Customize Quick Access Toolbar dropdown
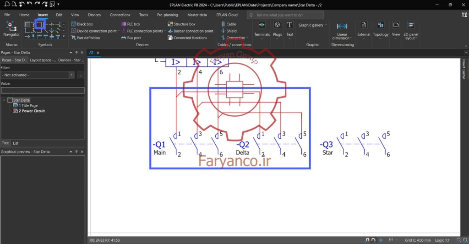This screenshot has width=469, height=244. click(58, 4)
